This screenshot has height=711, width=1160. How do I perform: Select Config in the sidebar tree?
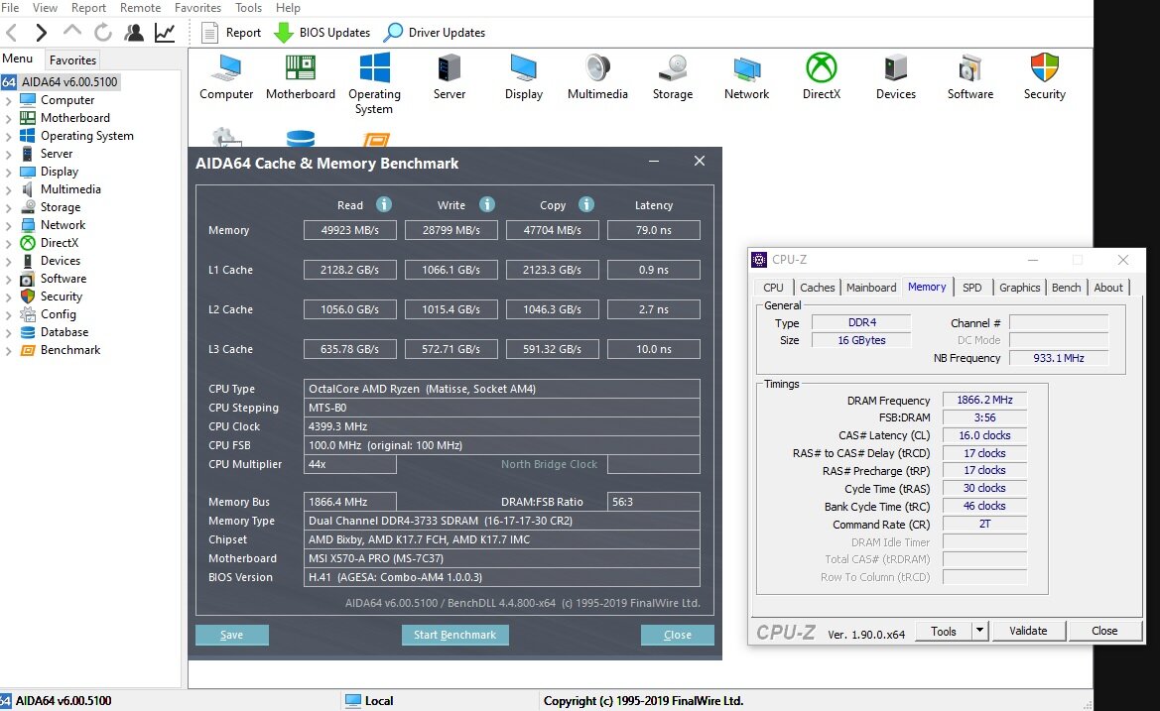pyautogui.click(x=59, y=314)
